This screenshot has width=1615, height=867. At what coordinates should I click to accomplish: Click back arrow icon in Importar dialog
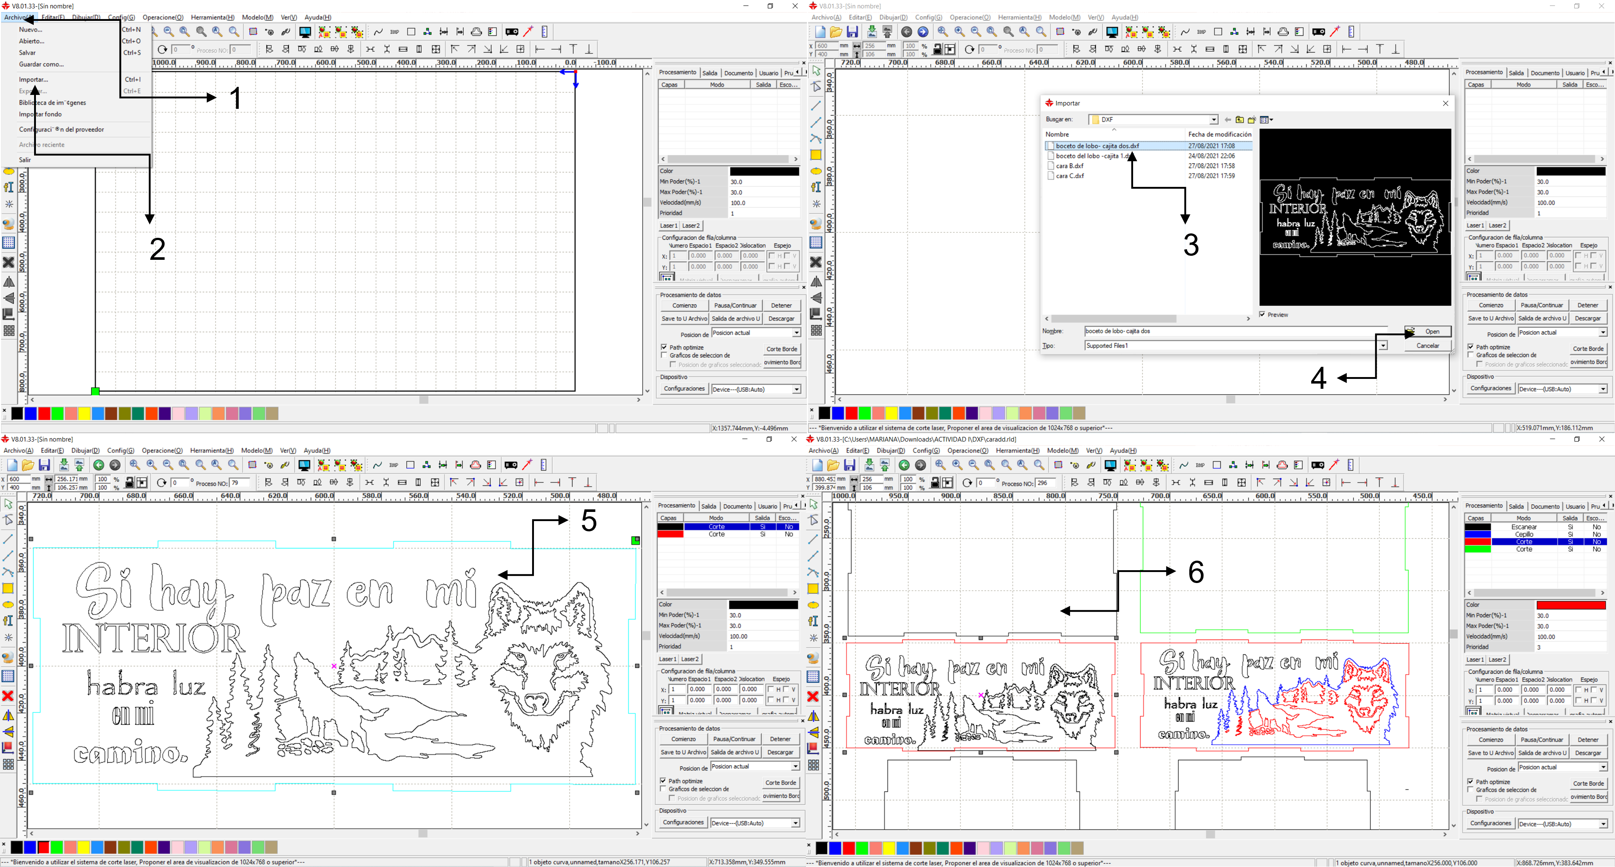[x=1228, y=120]
